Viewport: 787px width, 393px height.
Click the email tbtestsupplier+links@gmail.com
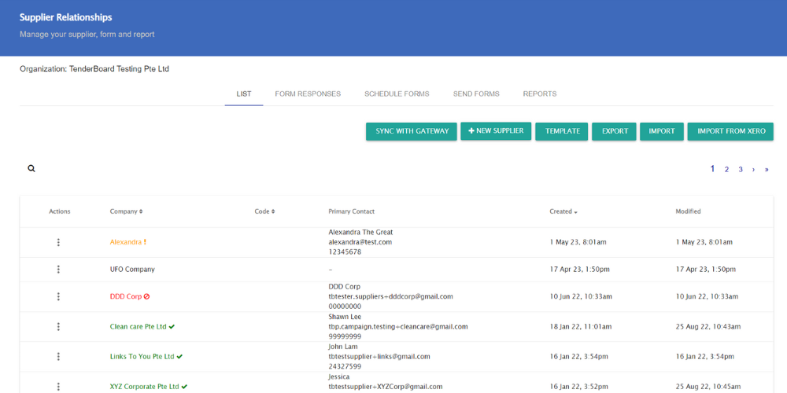point(379,357)
